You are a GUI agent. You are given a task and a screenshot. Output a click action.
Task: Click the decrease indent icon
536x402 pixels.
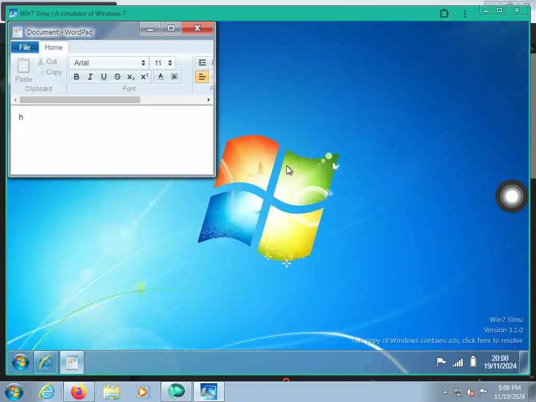pos(202,63)
